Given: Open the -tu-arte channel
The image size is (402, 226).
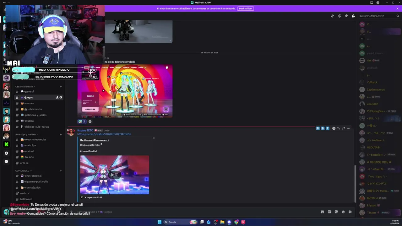Looking at the screenshot, I should click(x=39, y=157).
